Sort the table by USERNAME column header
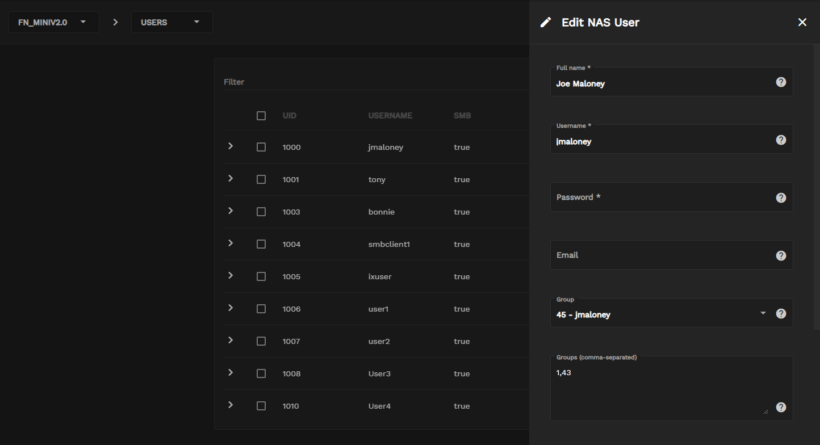The width and height of the screenshot is (820, 445). click(x=390, y=116)
